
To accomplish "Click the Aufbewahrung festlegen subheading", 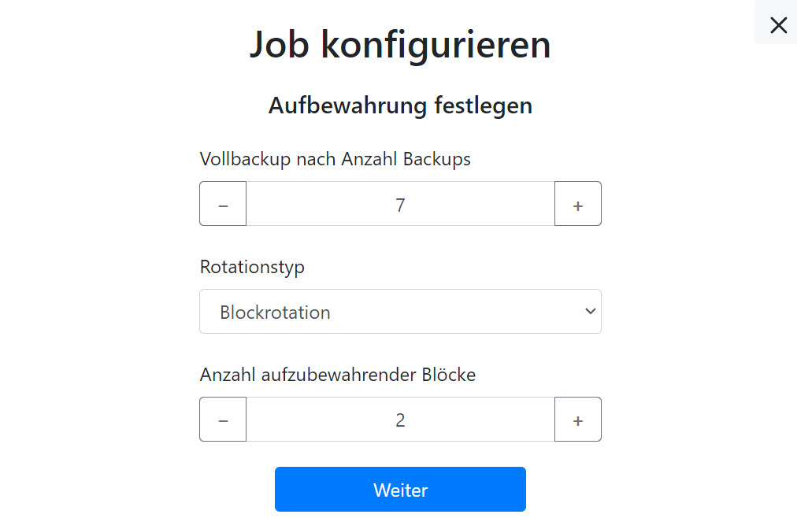I will pyautogui.click(x=400, y=105).
